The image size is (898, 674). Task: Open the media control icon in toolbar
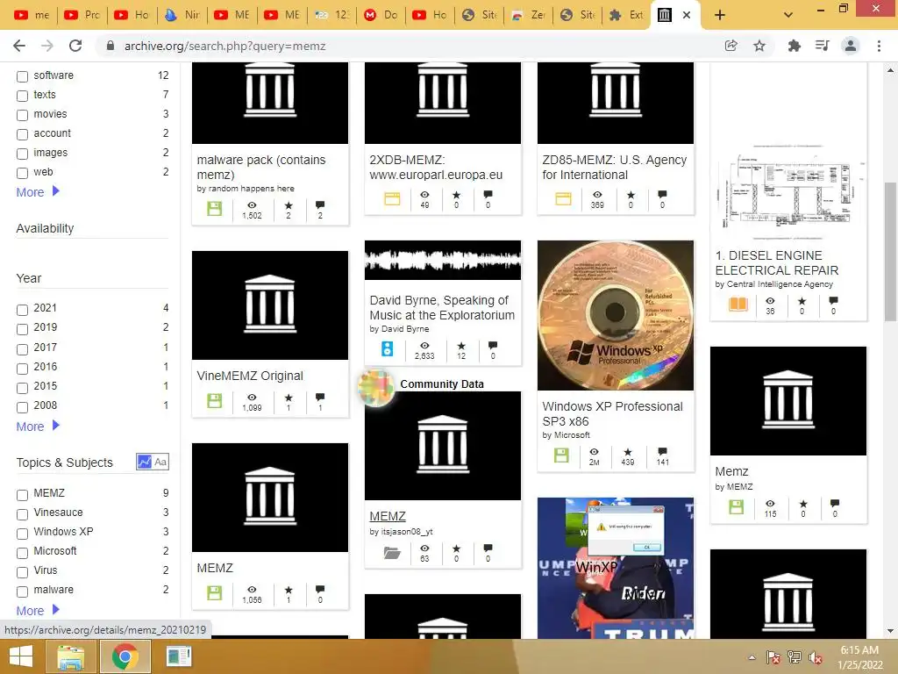[822, 46]
